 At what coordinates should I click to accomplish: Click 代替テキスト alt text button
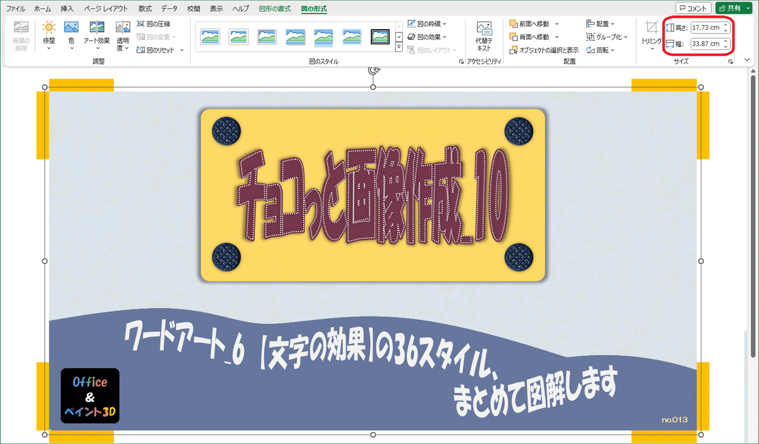pyautogui.click(x=483, y=36)
